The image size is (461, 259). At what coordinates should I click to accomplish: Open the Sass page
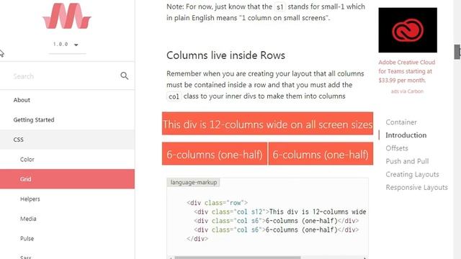pyautogui.click(x=26, y=257)
